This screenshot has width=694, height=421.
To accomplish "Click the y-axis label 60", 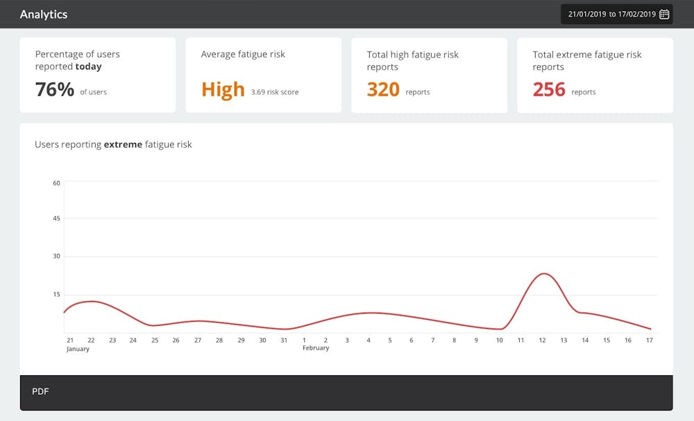I will [x=56, y=183].
